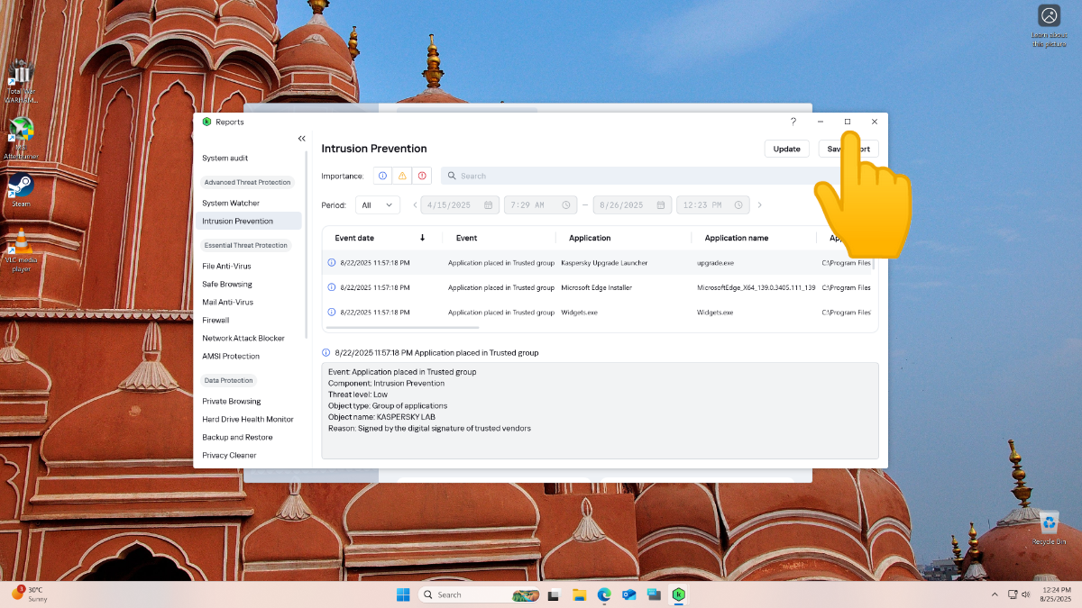Click Learn about this picture desktop icon

click(1049, 26)
